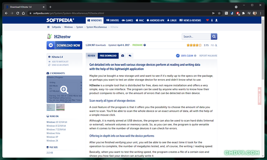
Task: Click the browser forward arrow
Action: coord(12,13)
